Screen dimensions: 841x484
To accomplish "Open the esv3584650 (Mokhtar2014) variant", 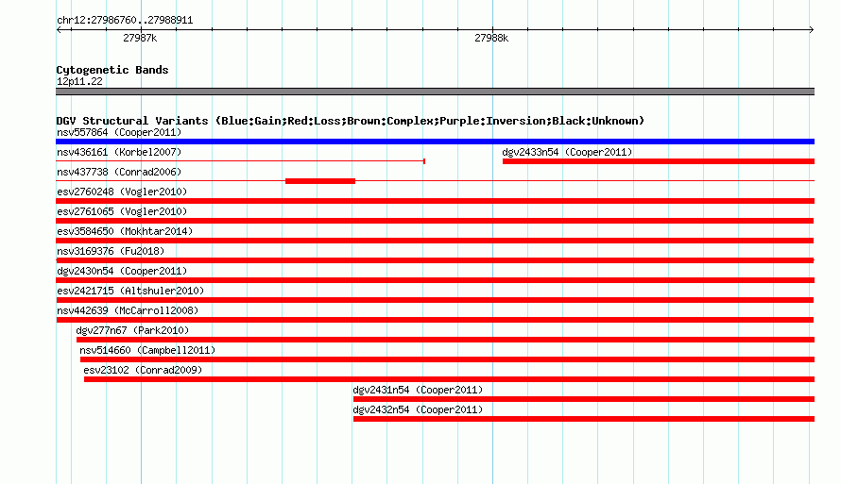I will point(125,231).
